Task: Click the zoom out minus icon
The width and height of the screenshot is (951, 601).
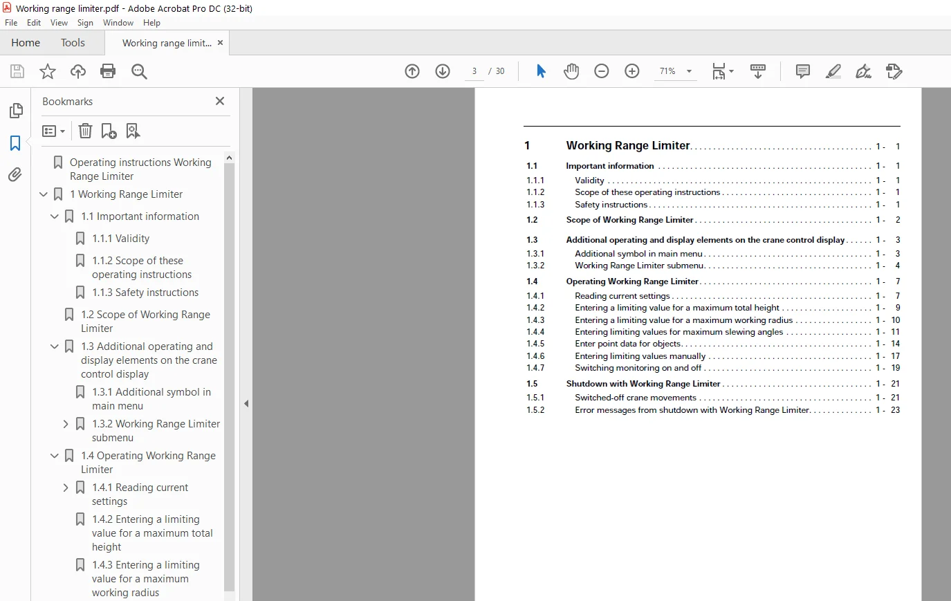Action: tap(602, 71)
